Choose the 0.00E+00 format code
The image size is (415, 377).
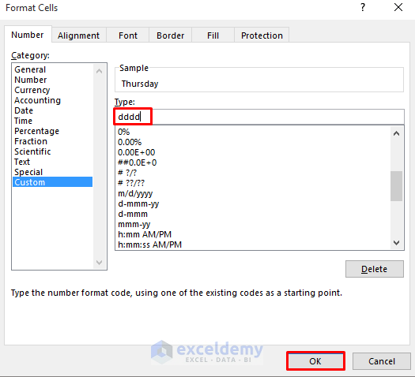(x=253, y=152)
